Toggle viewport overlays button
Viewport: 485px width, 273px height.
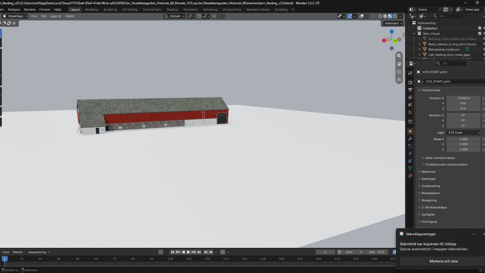361,16
